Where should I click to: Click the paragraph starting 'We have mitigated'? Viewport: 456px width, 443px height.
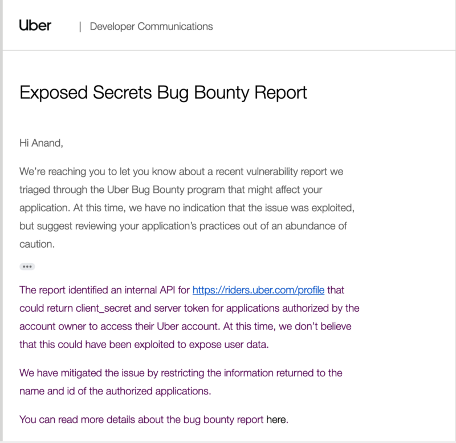pyautogui.click(x=181, y=382)
